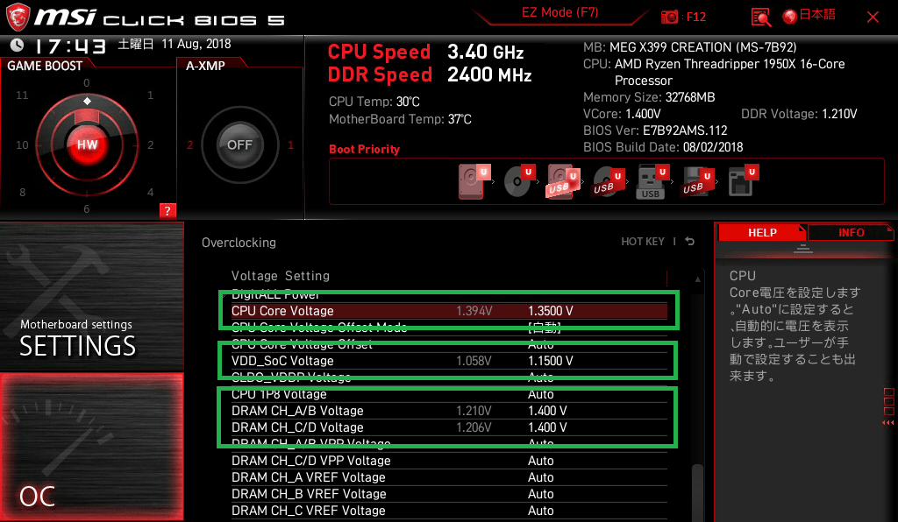898x522 pixels.
Task: Click the HOT KEY label
Action: [x=643, y=242]
